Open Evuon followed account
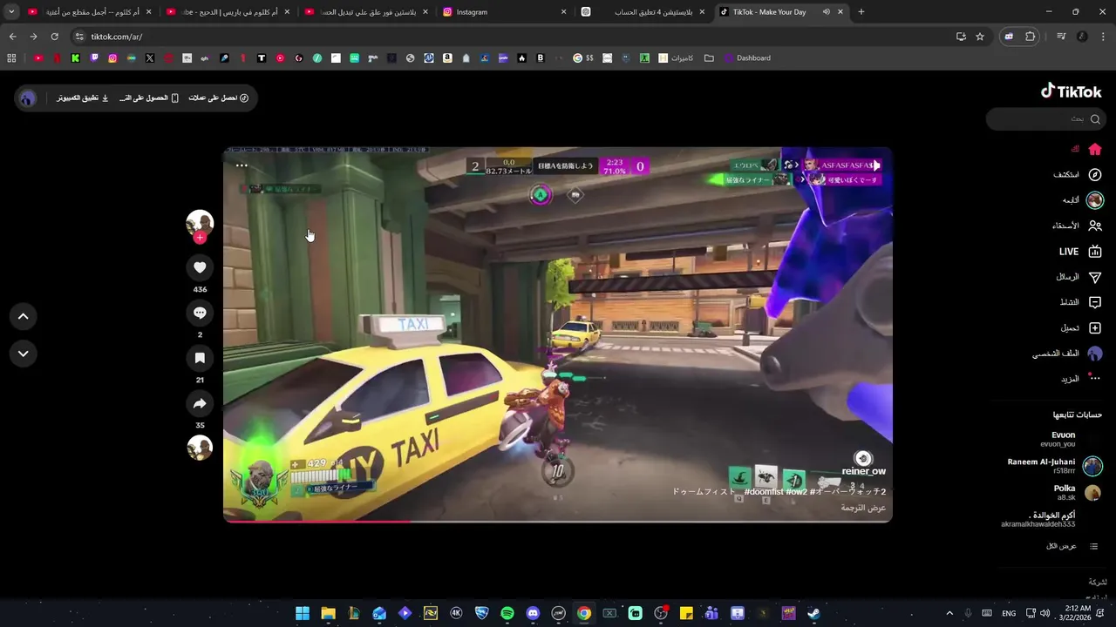Image resolution: width=1116 pixels, height=627 pixels. 1063,439
